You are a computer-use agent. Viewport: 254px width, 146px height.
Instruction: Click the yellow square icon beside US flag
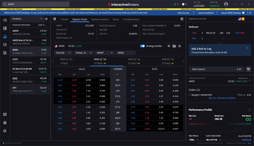[x=243, y=19]
